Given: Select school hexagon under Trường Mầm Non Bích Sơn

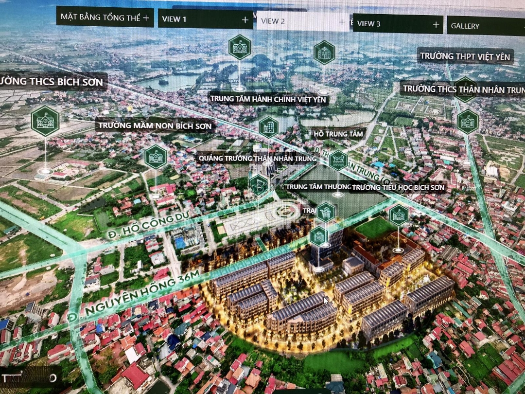Looking at the screenshot, I should 156,157.
